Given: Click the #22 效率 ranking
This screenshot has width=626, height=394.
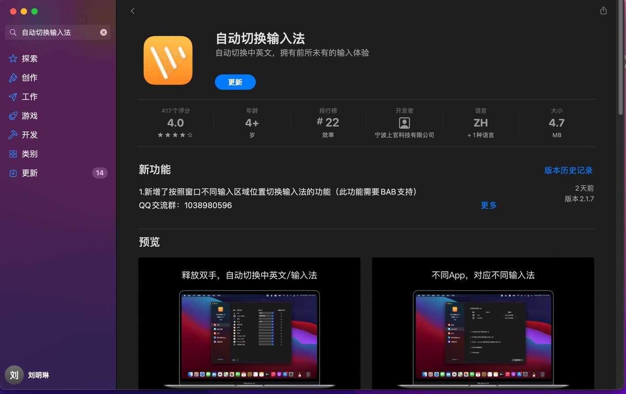Looking at the screenshot, I should coord(328,123).
